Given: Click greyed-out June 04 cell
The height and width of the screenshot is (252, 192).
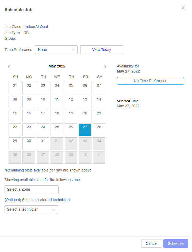Looking at the screenshot, I should [x=99, y=143].
